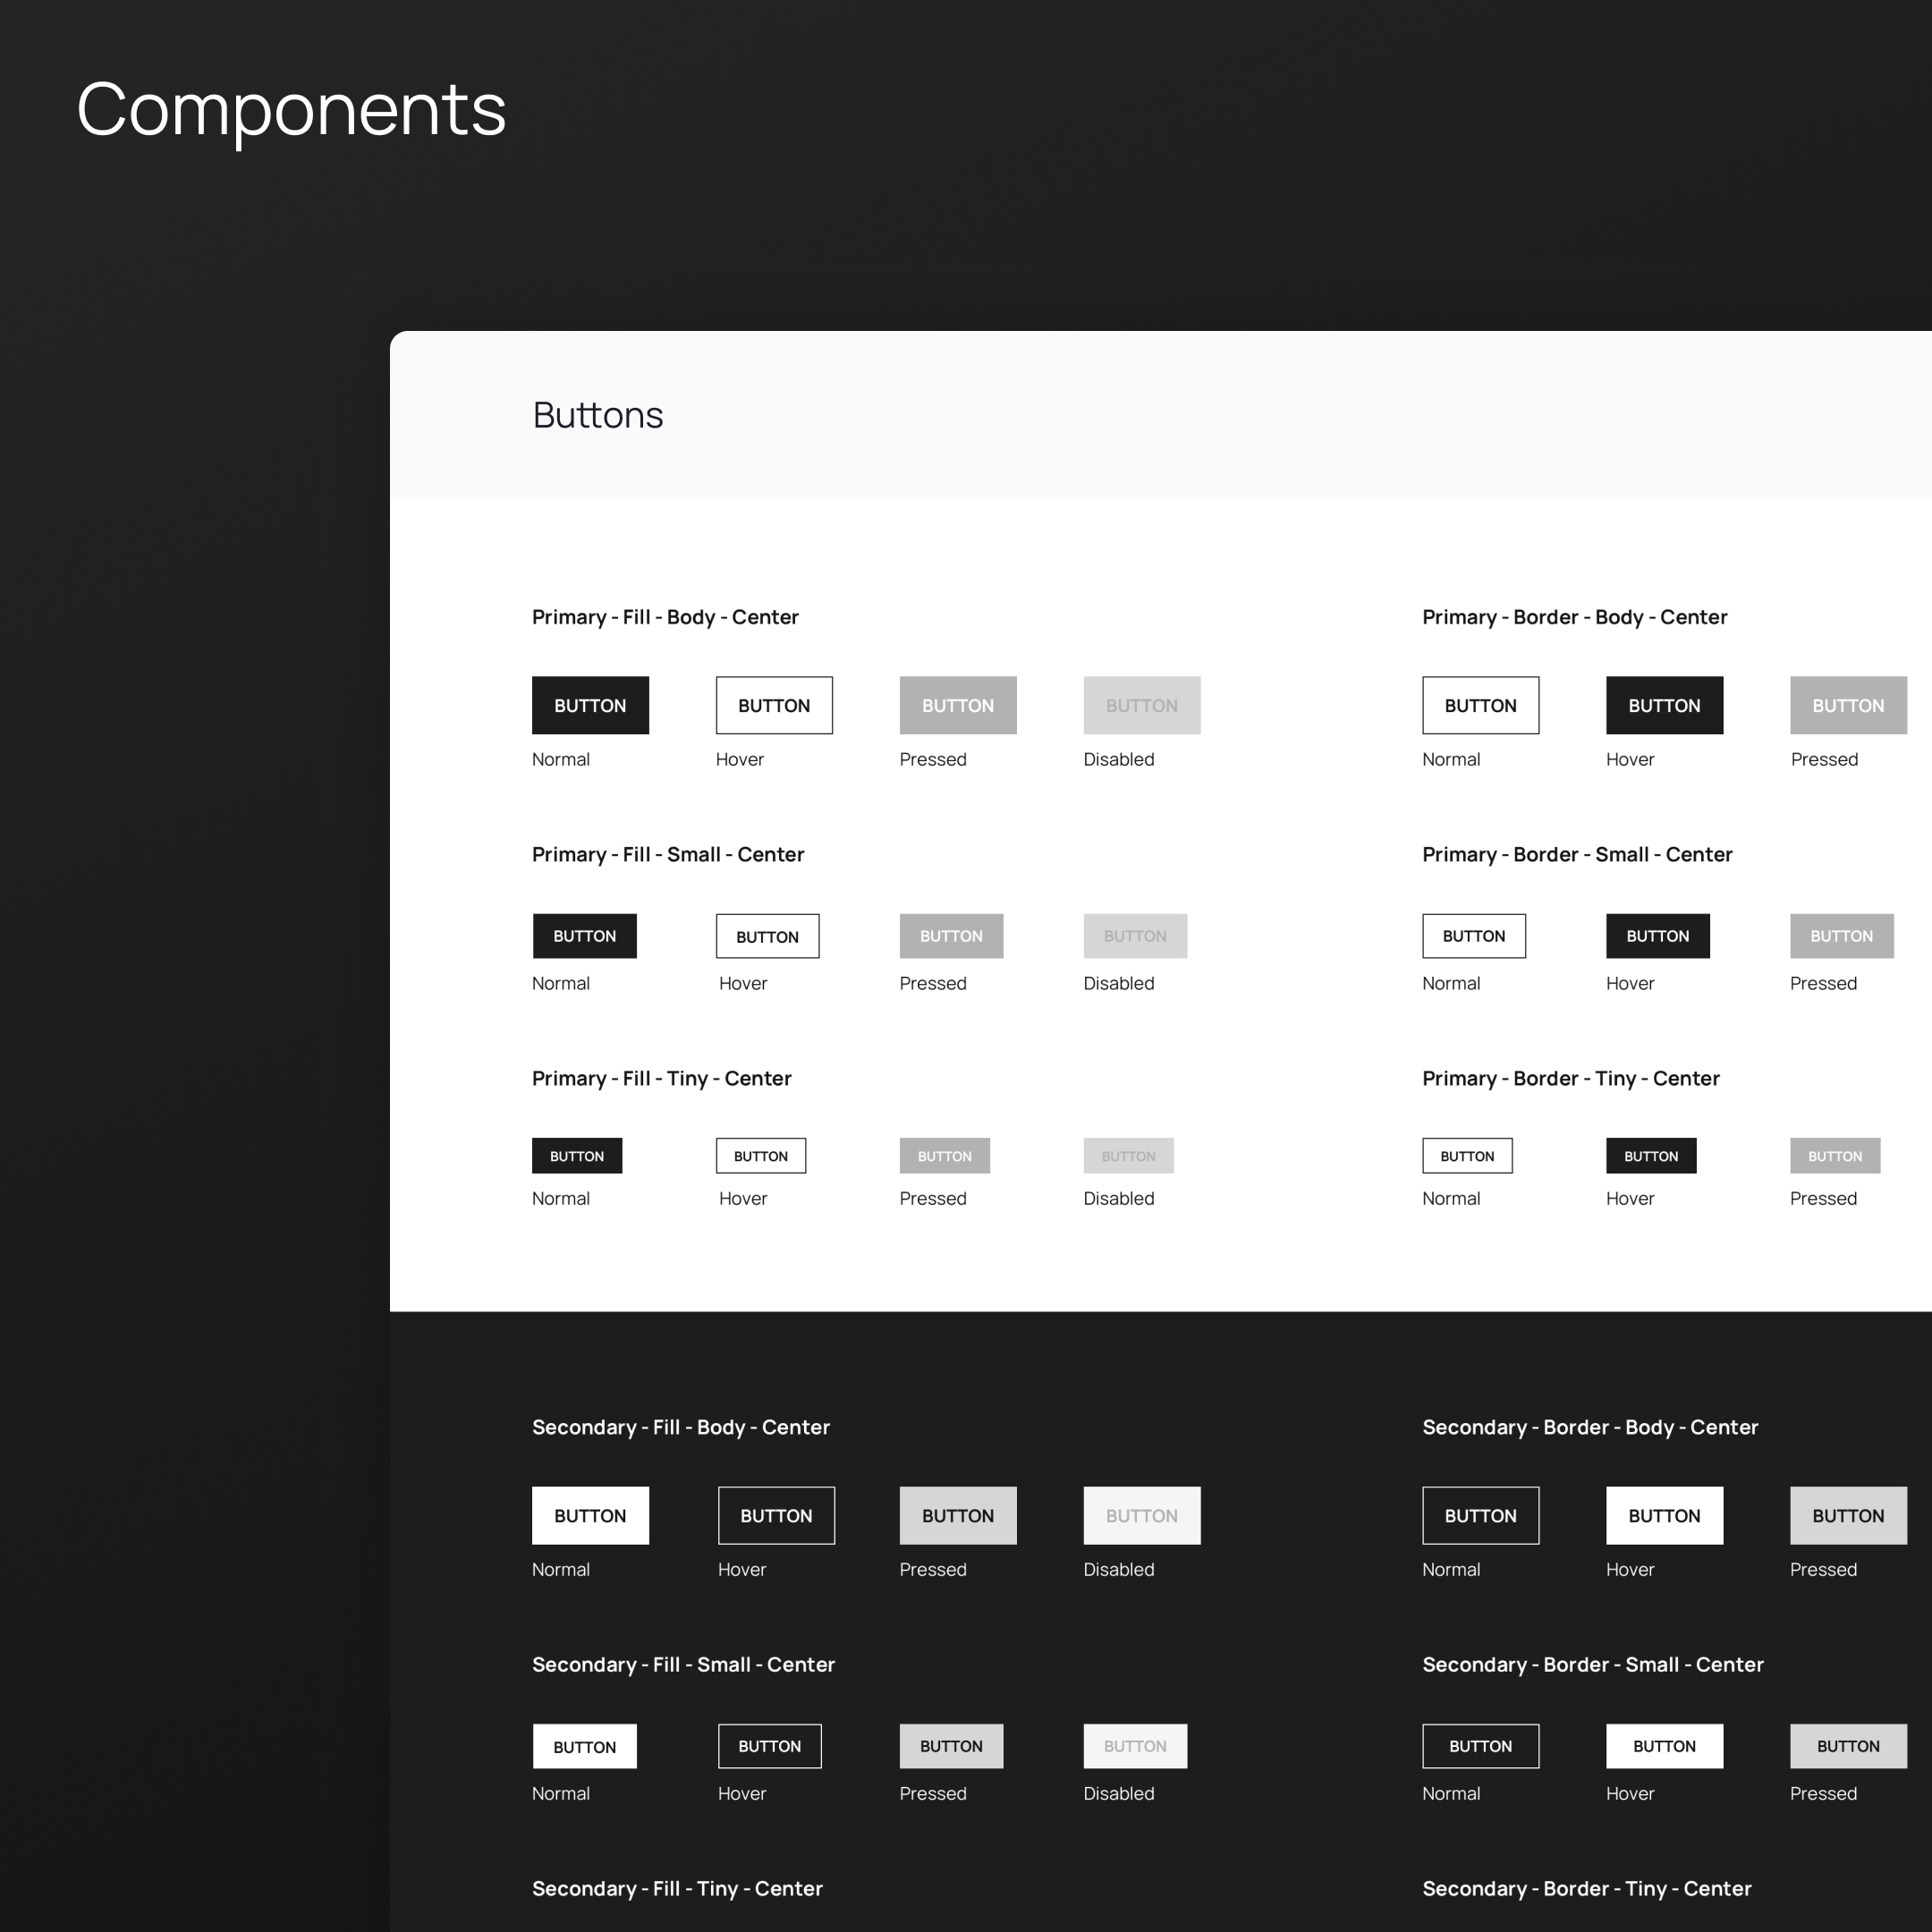
Task: Click Normal button in Primary Fill Tiny
Action: pyautogui.click(x=577, y=1156)
